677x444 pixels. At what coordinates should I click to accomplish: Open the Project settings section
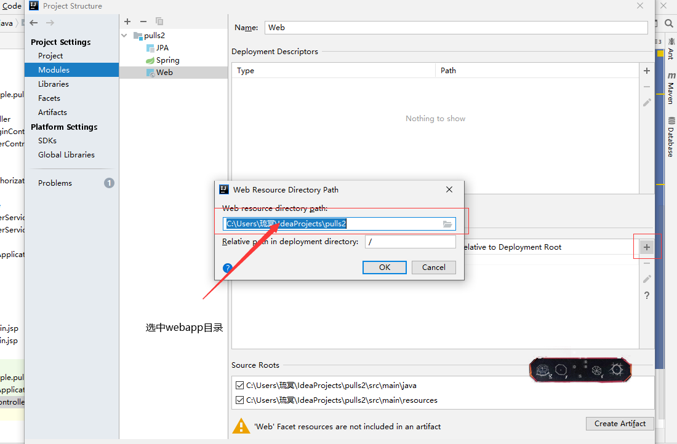(x=50, y=56)
